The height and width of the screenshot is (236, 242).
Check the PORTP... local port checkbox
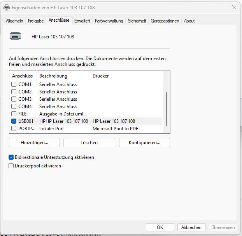click(14, 129)
